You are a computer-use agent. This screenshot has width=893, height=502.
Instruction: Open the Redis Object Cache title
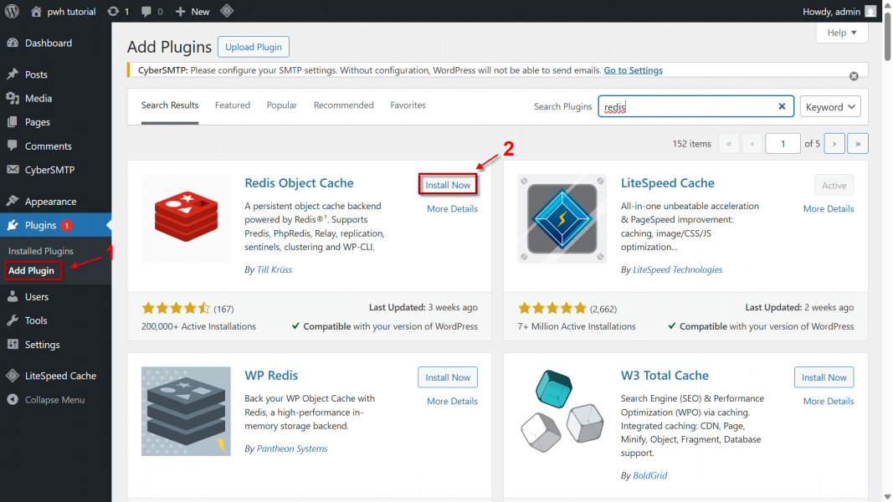pyautogui.click(x=299, y=182)
